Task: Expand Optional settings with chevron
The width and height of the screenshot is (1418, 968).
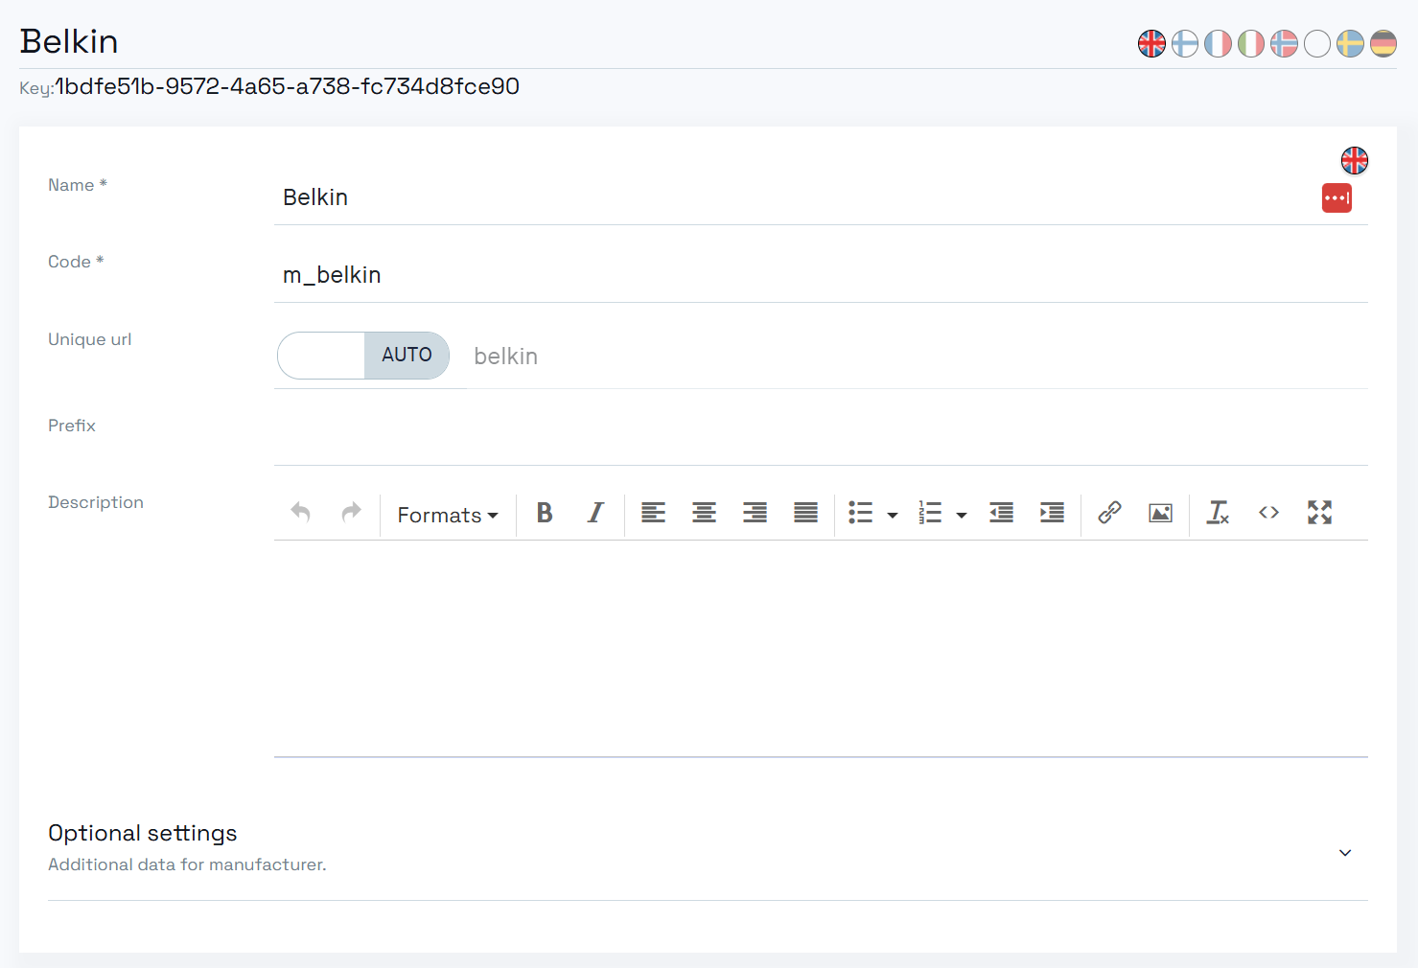Action: [x=1345, y=852]
